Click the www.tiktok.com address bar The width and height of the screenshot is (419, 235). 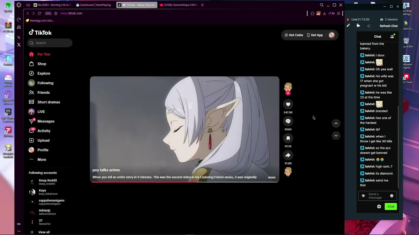pos(71,13)
